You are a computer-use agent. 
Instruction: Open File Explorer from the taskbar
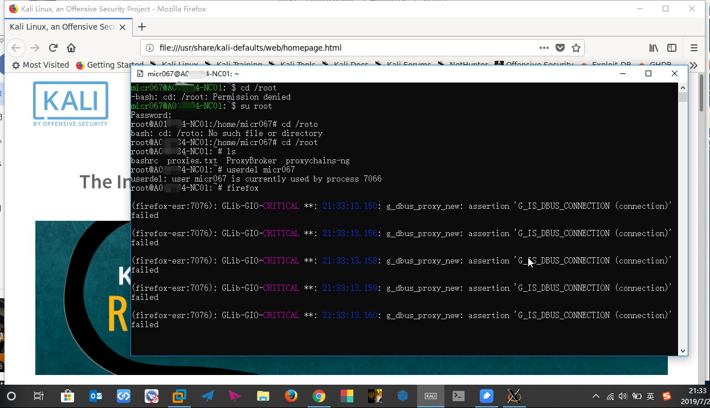tap(263, 396)
